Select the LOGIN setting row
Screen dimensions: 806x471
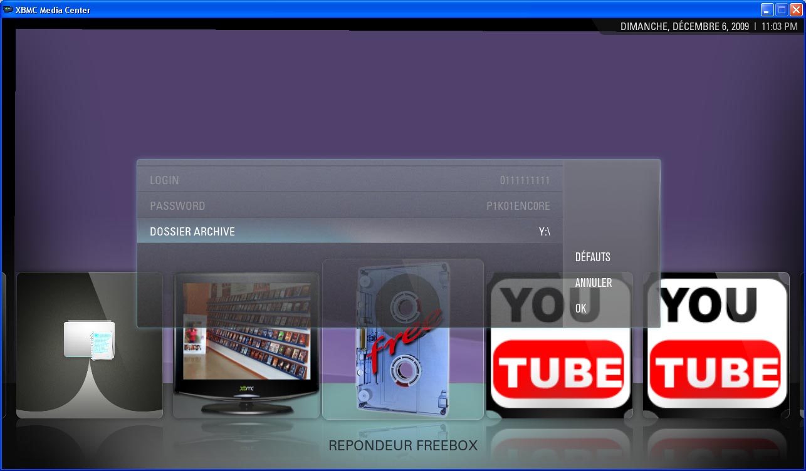click(350, 180)
